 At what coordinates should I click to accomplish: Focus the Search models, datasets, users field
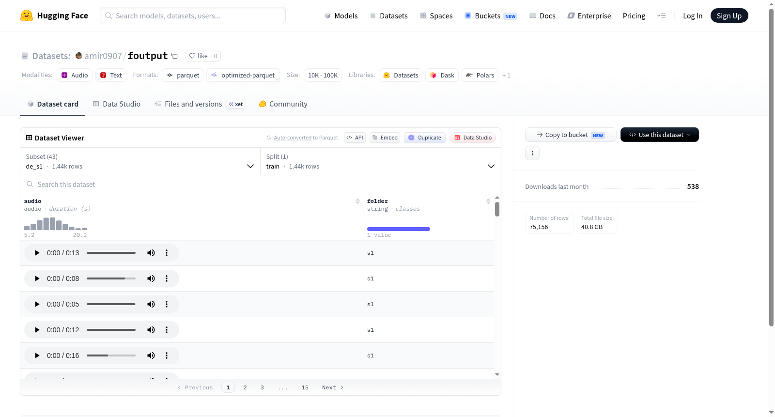193,15
